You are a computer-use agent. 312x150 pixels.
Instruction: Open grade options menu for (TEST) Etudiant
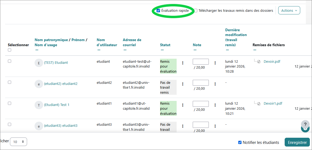pos(215,63)
